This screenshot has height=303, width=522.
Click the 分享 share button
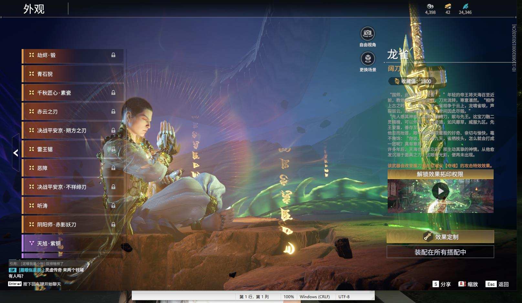tap(442, 284)
